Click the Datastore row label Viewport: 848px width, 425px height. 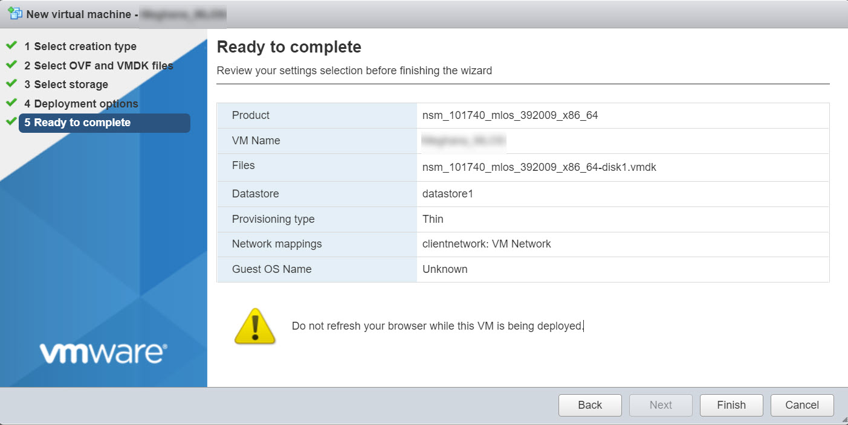[x=255, y=194]
